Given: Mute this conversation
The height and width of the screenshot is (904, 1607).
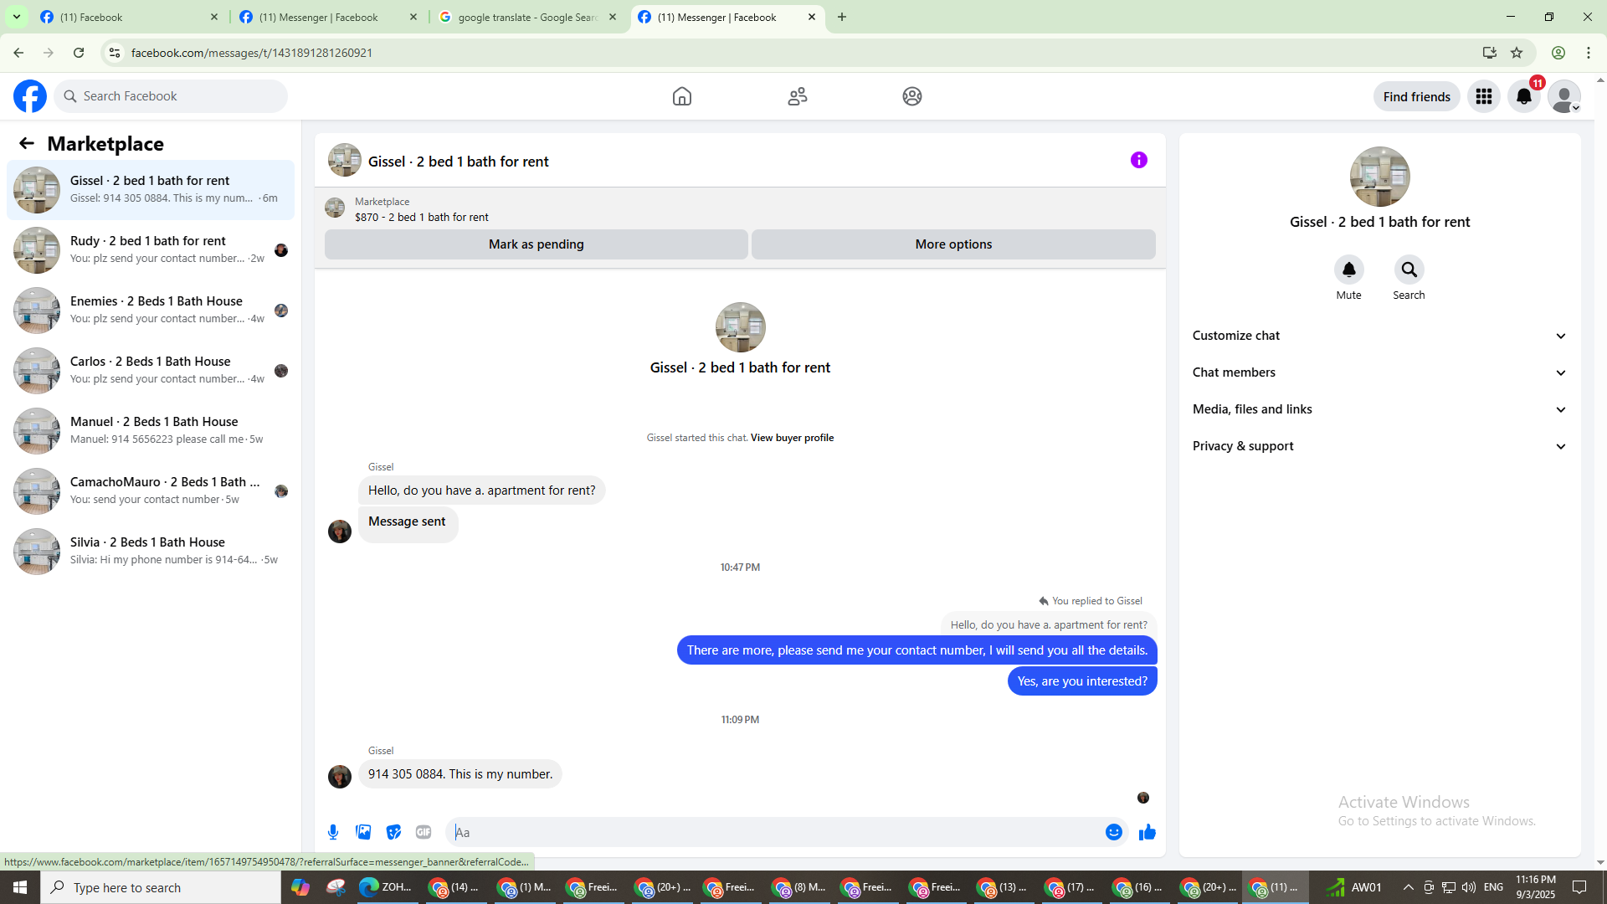Looking at the screenshot, I should 1349,270.
